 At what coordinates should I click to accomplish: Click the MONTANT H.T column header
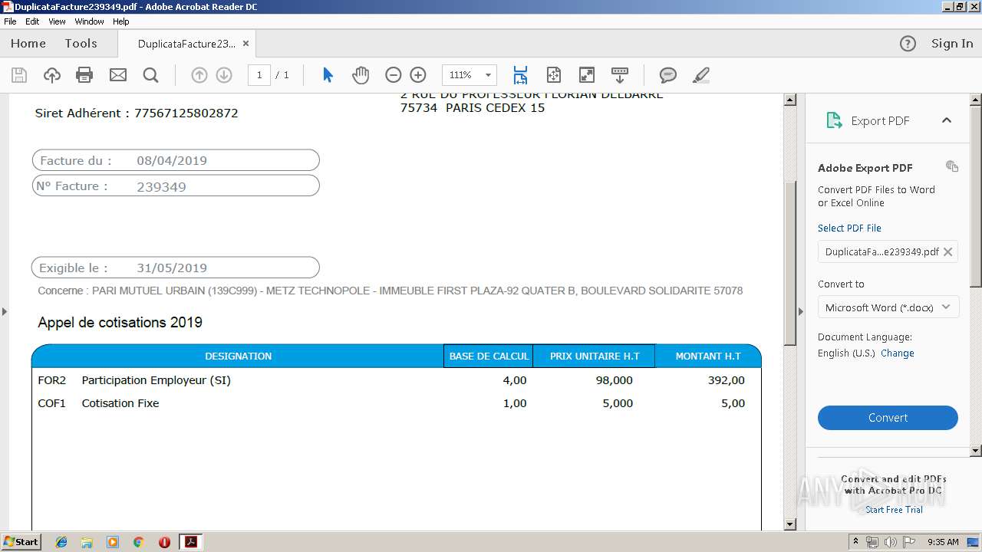[x=708, y=356]
